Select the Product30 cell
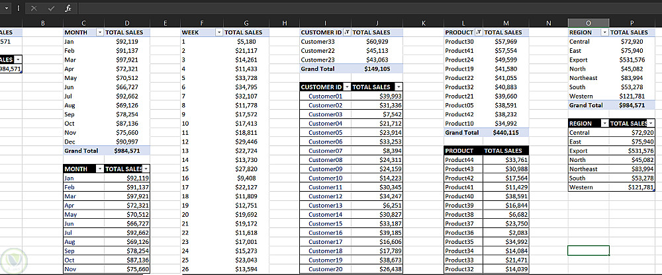 click(459, 42)
